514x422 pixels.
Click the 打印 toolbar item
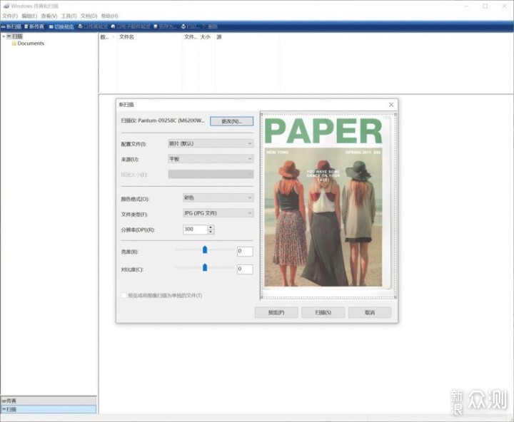coord(190,26)
